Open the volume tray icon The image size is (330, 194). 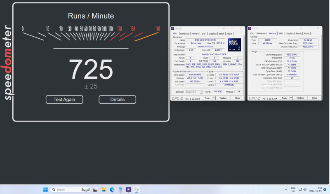305,189
